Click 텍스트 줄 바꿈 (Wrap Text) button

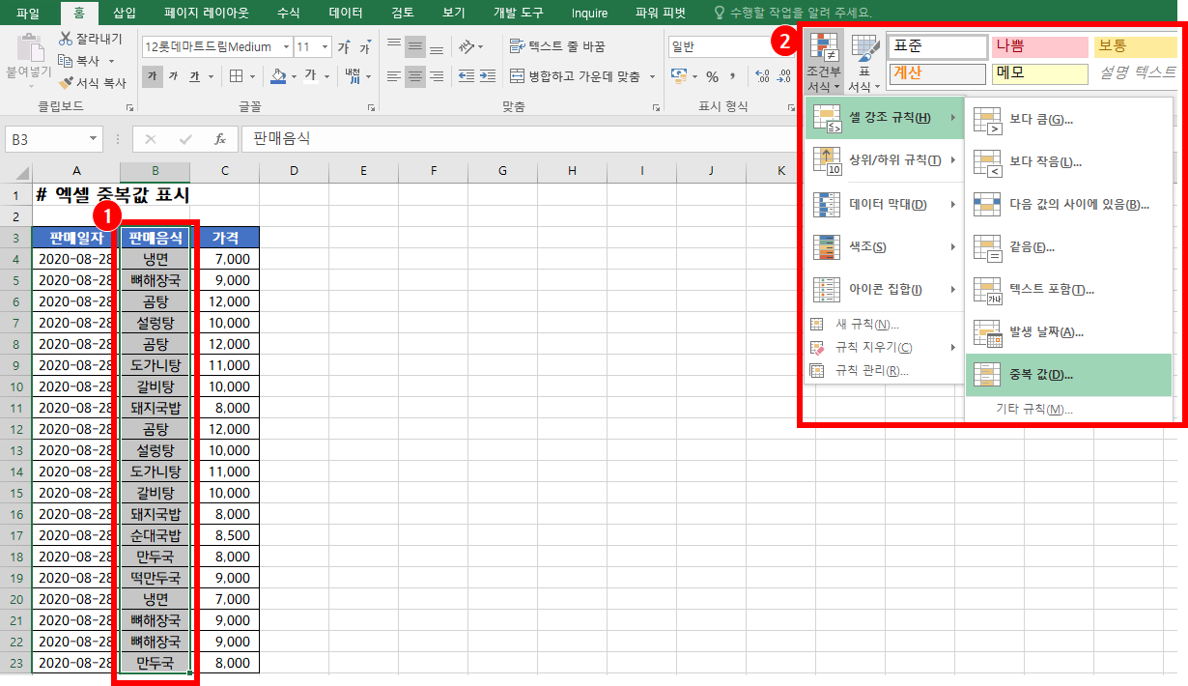tap(558, 46)
